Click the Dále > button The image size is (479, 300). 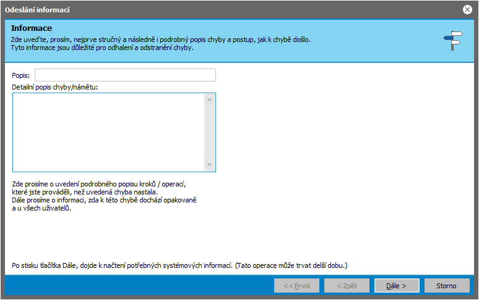397,286
